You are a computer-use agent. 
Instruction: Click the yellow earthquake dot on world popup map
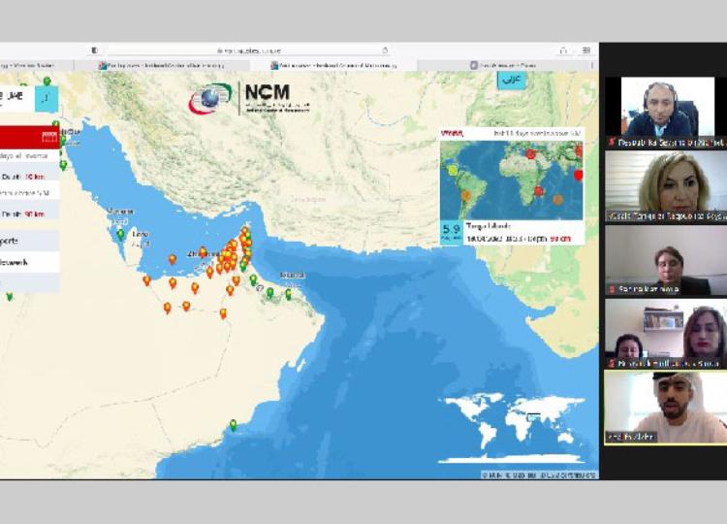[452, 171]
